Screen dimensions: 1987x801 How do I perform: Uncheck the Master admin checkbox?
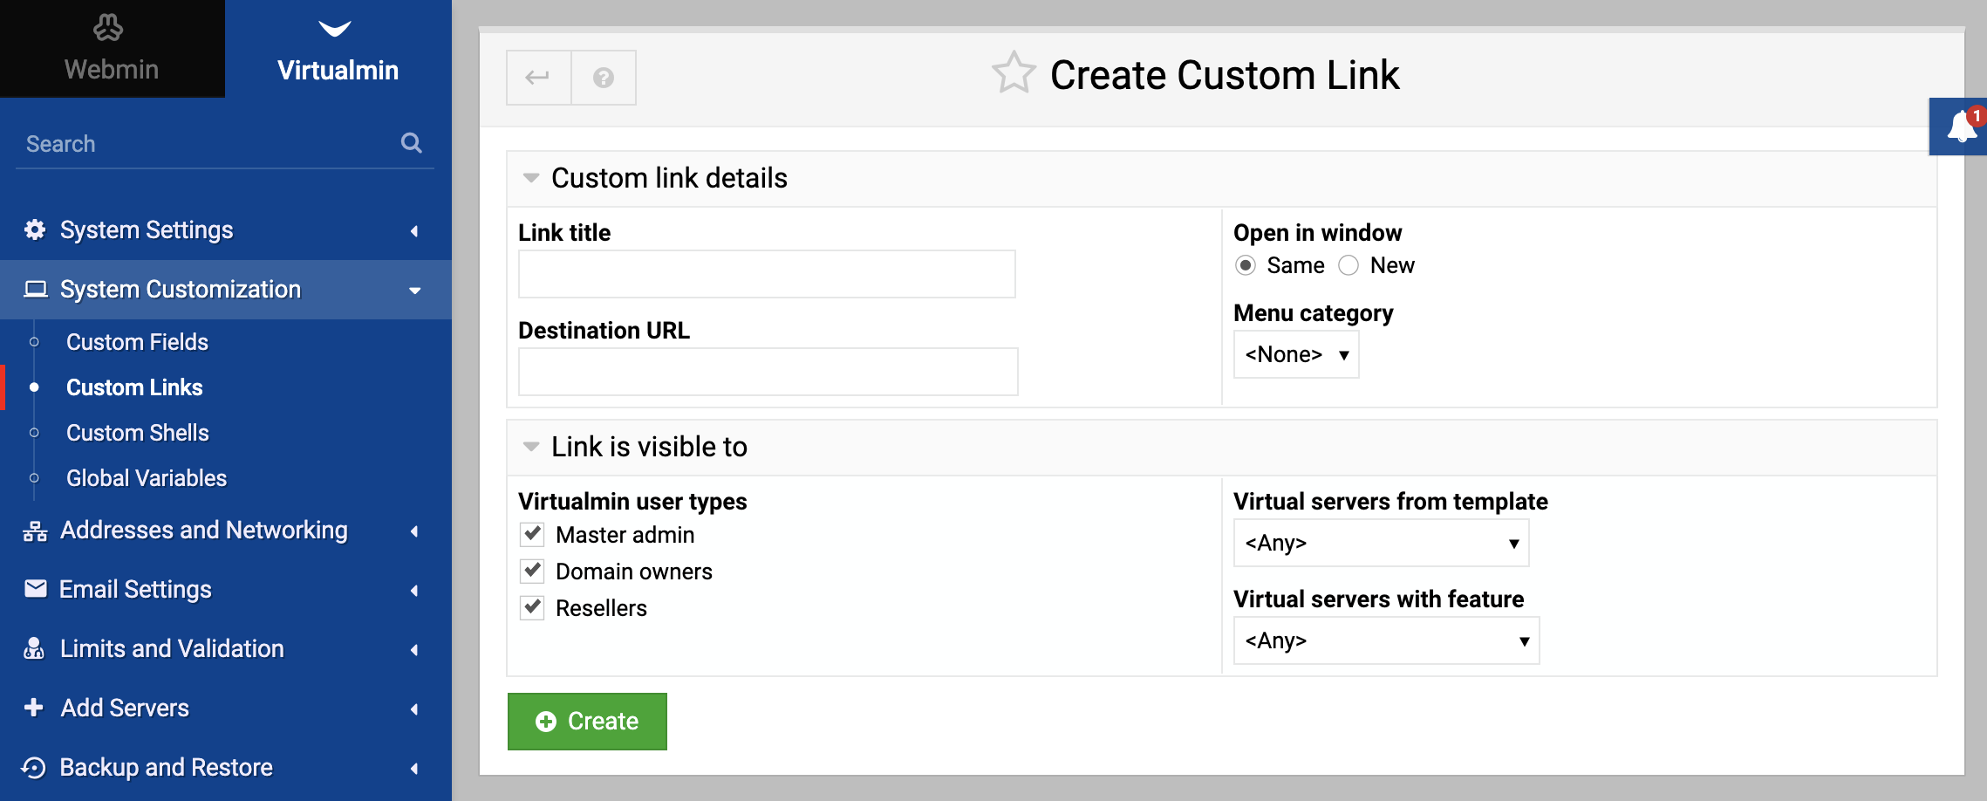click(532, 534)
